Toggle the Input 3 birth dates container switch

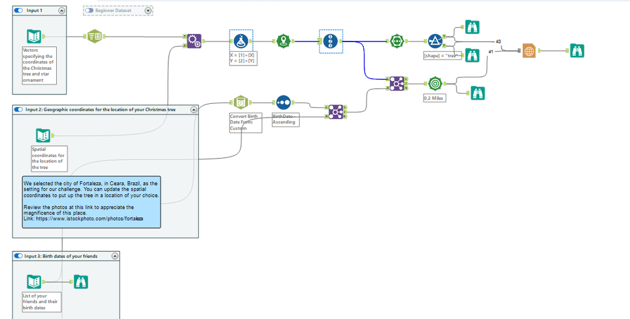(x=18, y=255)
